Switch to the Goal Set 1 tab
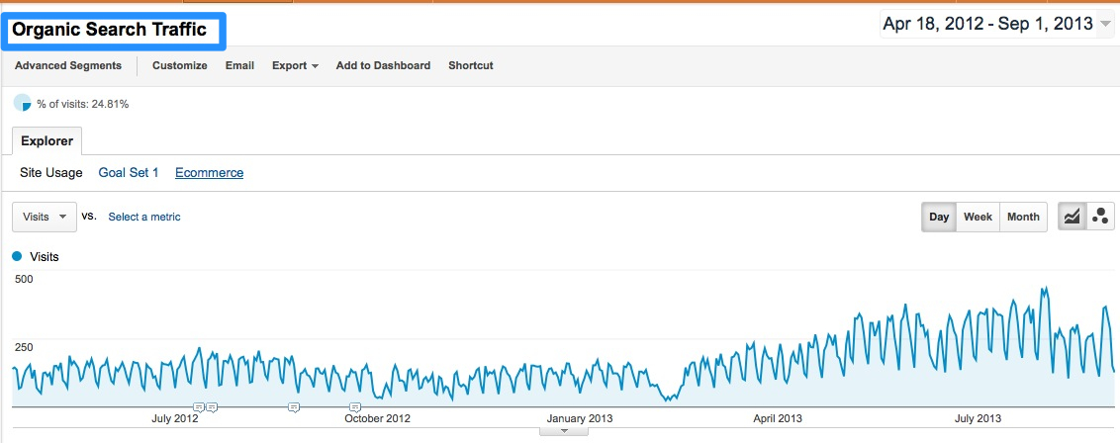Screen dimensions: 1120x443 point(129,172)
